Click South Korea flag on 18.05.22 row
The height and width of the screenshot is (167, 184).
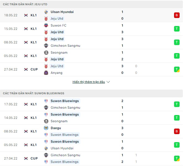click(x=26, y=15)
